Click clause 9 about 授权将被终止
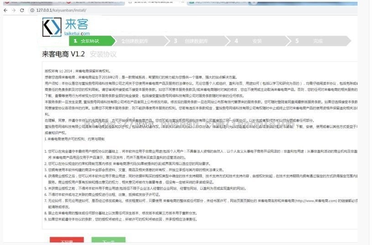379x245 pixels. point(121,219)
